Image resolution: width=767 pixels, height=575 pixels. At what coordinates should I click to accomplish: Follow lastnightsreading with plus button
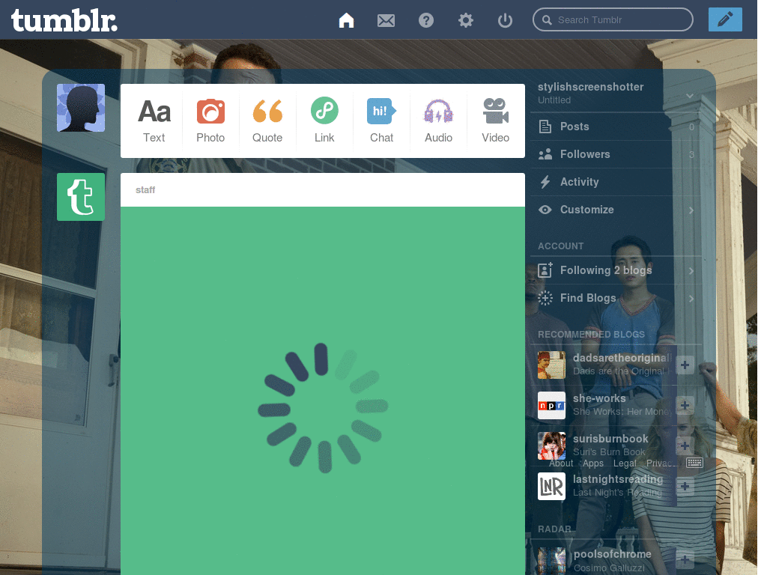coord(685,486)
